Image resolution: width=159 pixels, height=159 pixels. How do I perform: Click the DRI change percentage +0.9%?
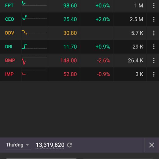tap(103, 47)
